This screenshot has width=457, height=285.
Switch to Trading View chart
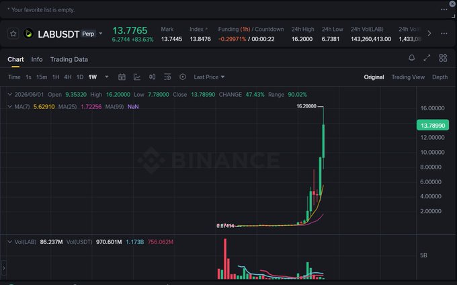pos(408,77)
